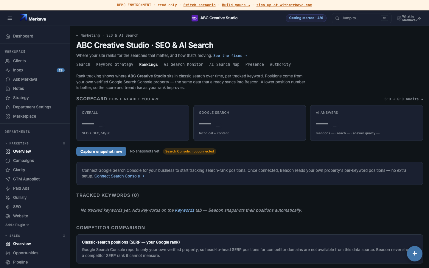Switch to the Search tab

83,64
